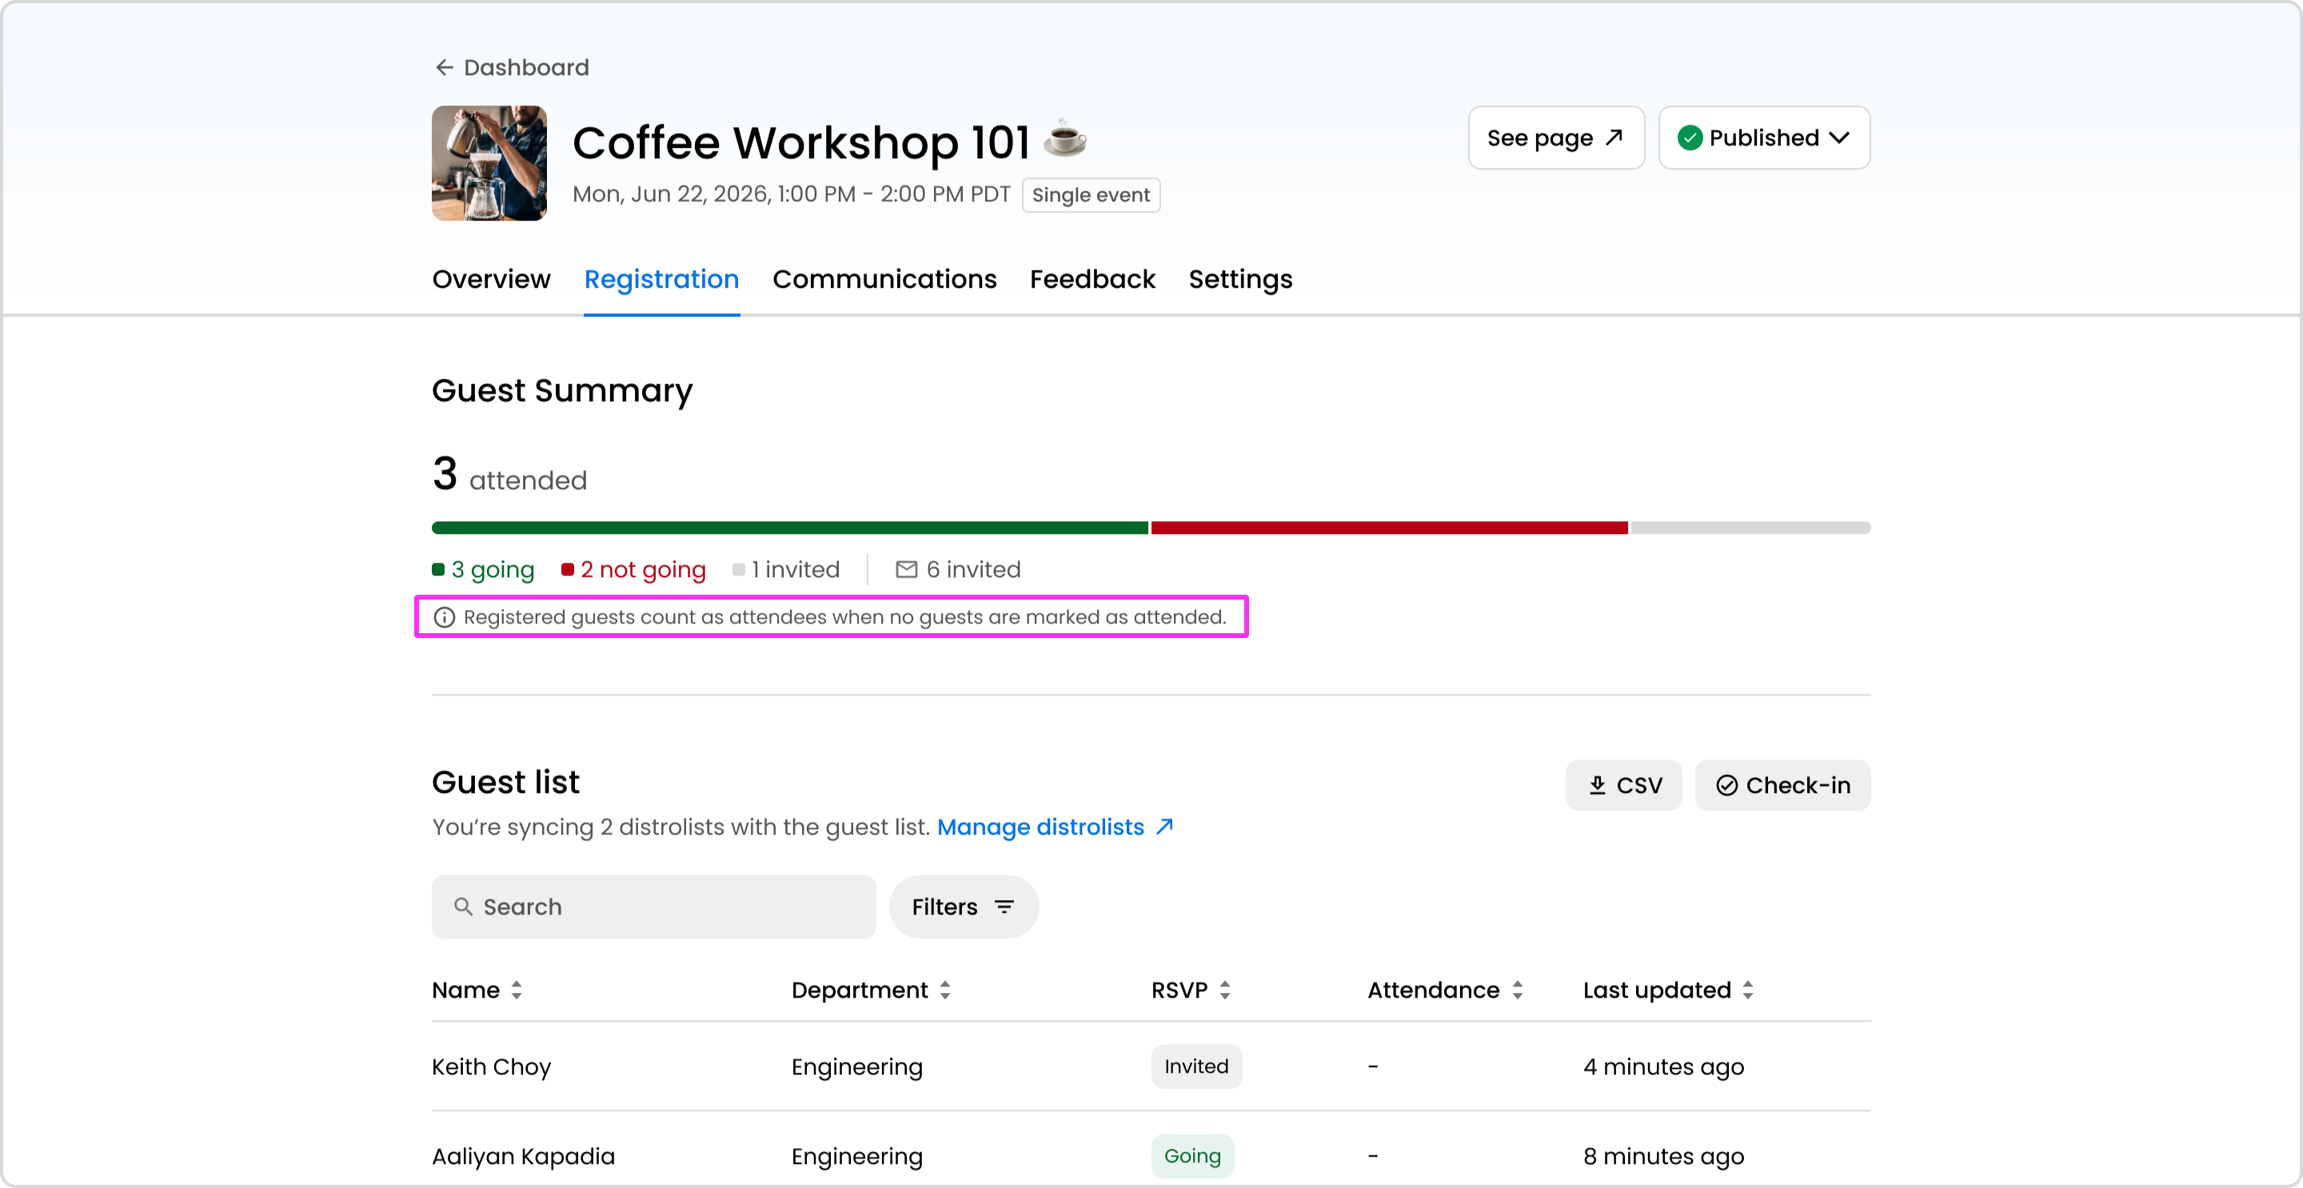This screenshot has width=2303, height=1188.
Task: Expand the Published status dropdown
Action: coord(1764,138)
